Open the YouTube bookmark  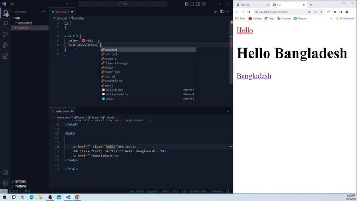(x=255, y=18)
